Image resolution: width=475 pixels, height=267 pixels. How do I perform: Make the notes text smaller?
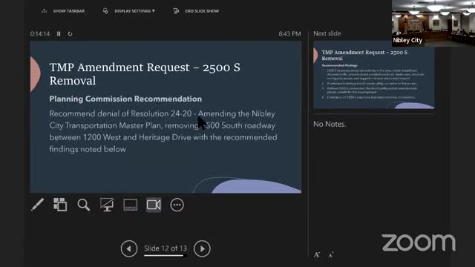pyautogui.click(x=331, y=255)
